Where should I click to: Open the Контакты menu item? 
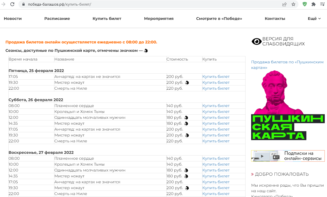point(275,18)
